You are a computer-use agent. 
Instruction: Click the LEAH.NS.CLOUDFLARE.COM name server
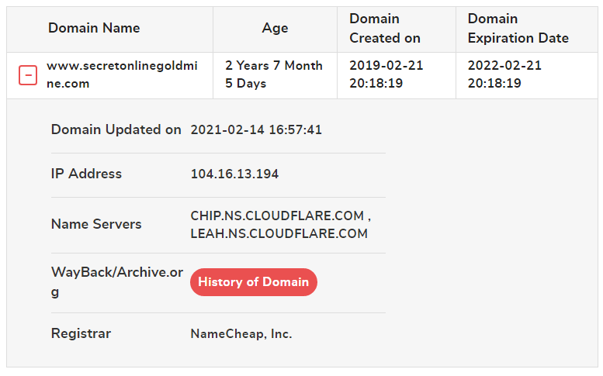point(279,233)
